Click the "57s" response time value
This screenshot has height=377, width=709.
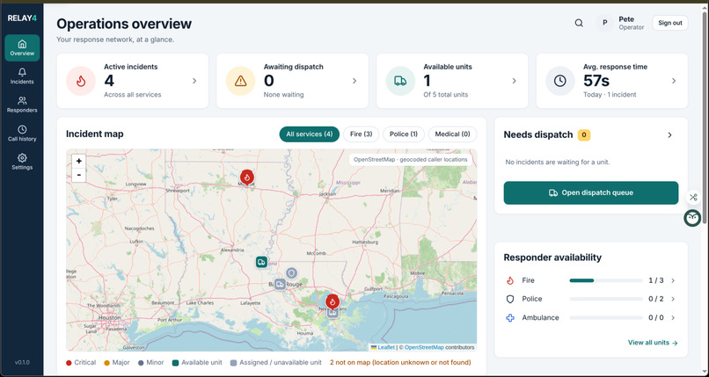point(596,81)
